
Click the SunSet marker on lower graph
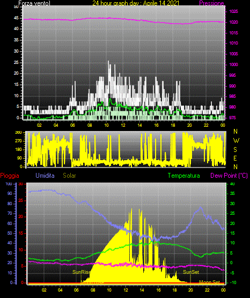click(x=191, y=272)
